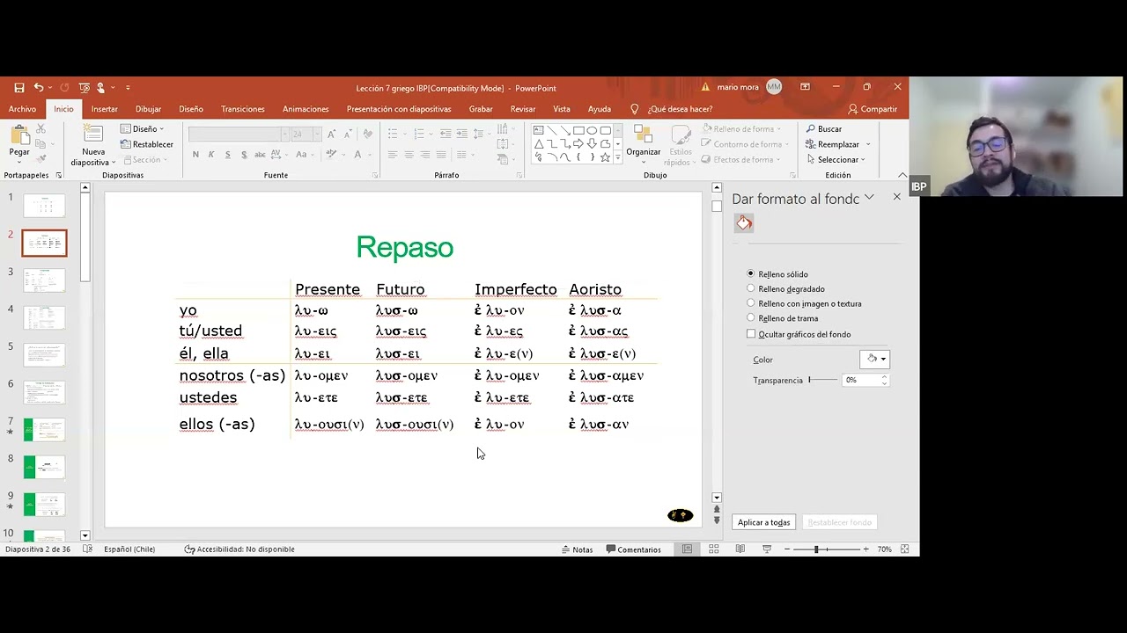The image size is (1127, 633).
Task: Collapse the ribbon with the chevron
Action: click(x=902, y=175)
